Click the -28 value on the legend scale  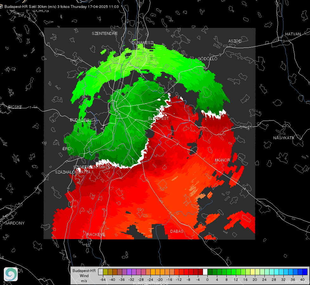[x=141, y=280]
